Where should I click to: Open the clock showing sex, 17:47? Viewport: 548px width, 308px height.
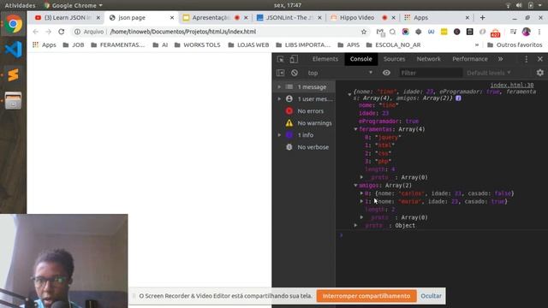point(288,5)
